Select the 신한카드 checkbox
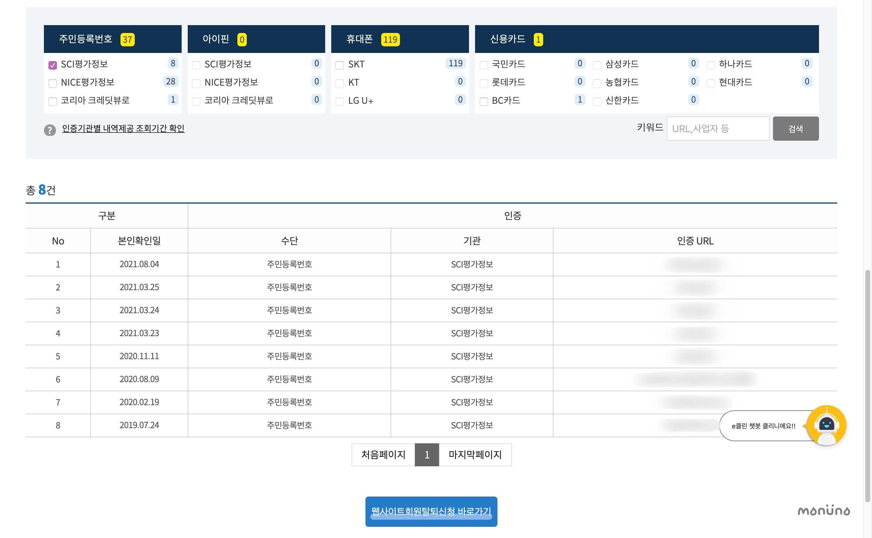Screen dimensions: 872x538 click(x=597, y=101)
